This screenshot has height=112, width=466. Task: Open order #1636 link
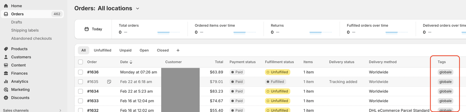click(x=93, y=72)
